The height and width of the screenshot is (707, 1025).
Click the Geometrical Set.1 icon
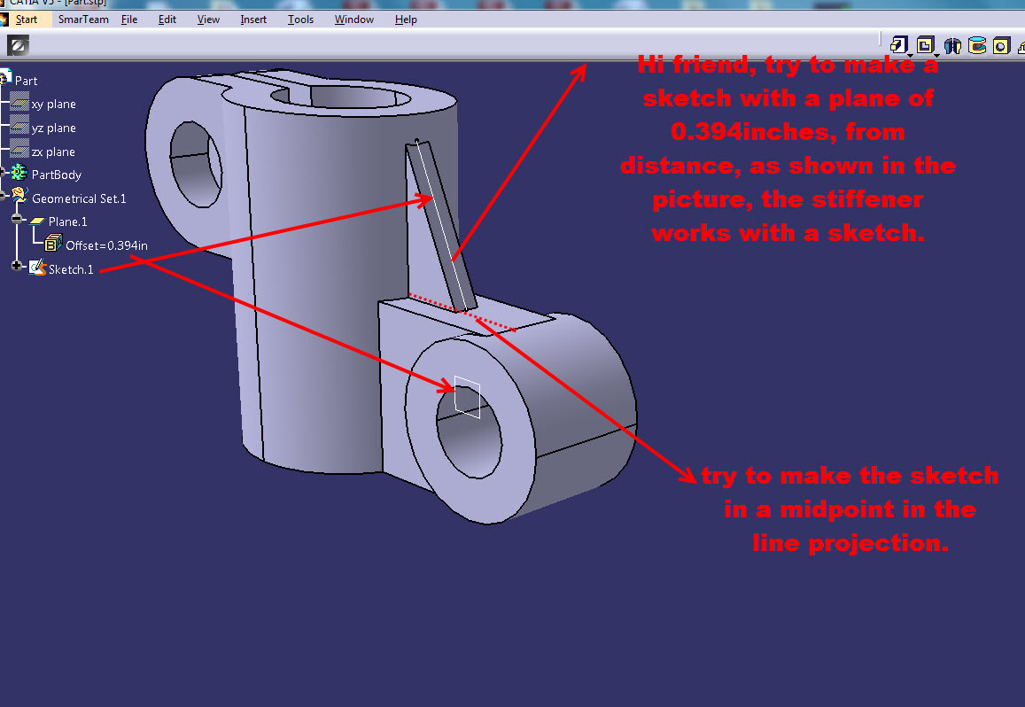(x=19, y=196)
